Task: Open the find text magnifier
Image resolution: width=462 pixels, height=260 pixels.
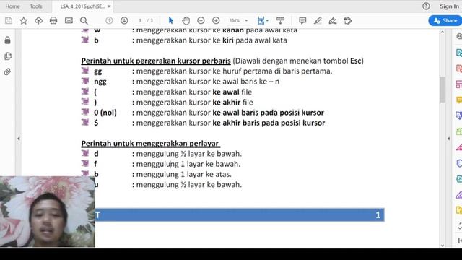Action: coord(84,21)
